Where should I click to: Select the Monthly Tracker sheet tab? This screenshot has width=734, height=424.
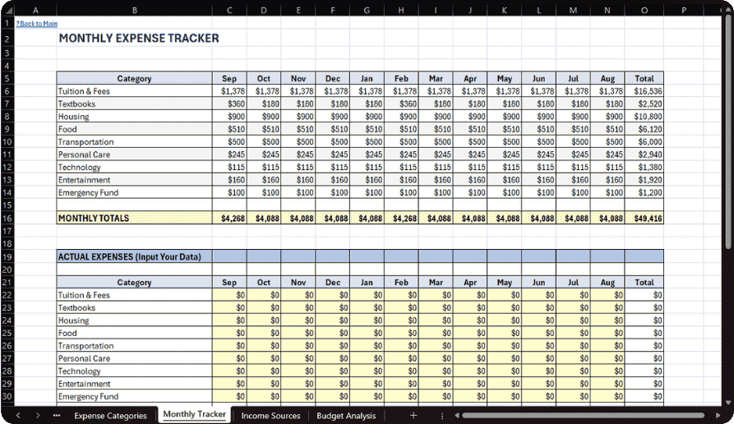[x=195, y=415]
